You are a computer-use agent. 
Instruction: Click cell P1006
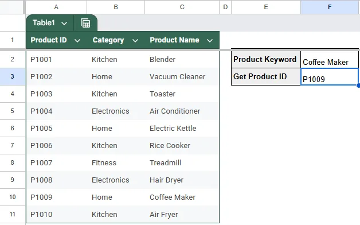[57, 145]
